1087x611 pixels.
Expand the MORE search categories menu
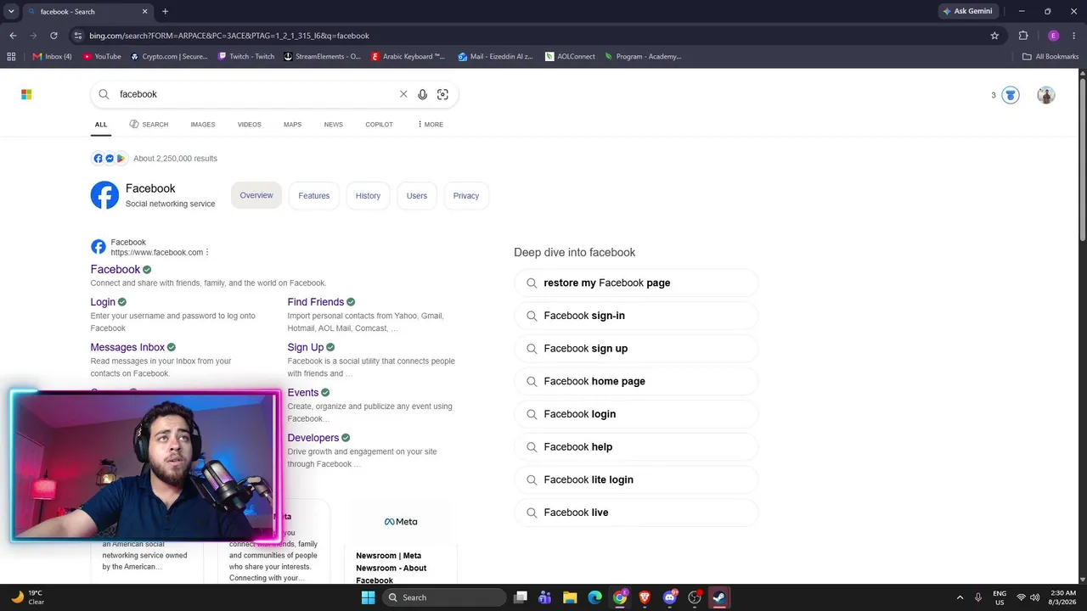(x=431, y=125)
